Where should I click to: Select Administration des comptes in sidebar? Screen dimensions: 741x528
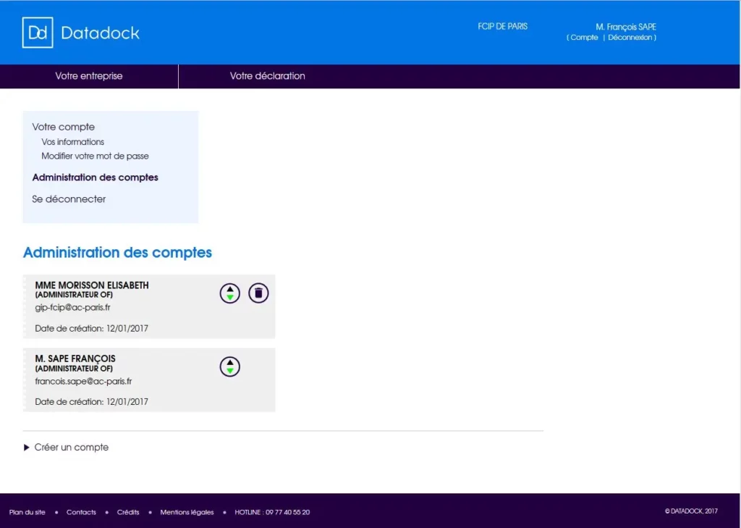click(x=95, y=177)
